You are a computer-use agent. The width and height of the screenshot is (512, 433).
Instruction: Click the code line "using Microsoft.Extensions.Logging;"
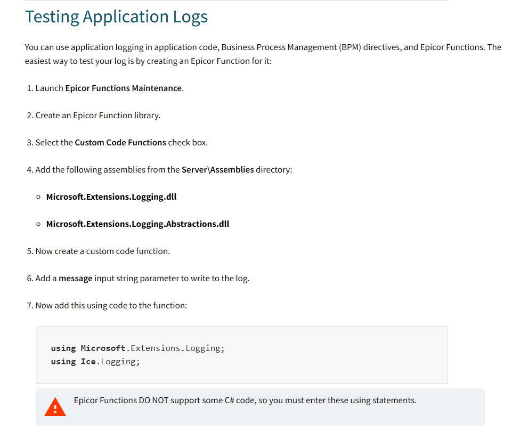point(138,348)
